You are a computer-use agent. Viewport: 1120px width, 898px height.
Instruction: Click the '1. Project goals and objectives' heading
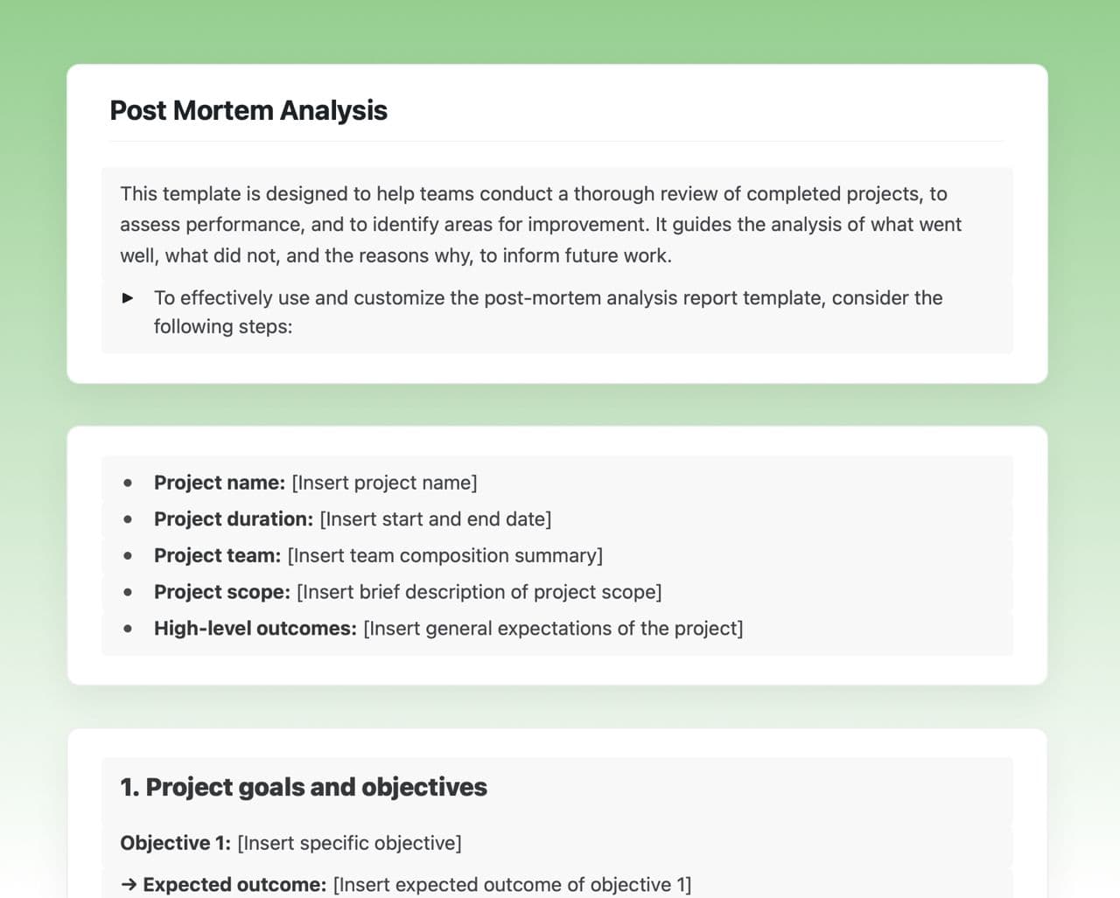point(304,787)
